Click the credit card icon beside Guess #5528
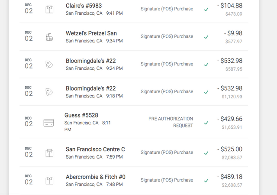 pyautogui.click(x=48, y=123)
